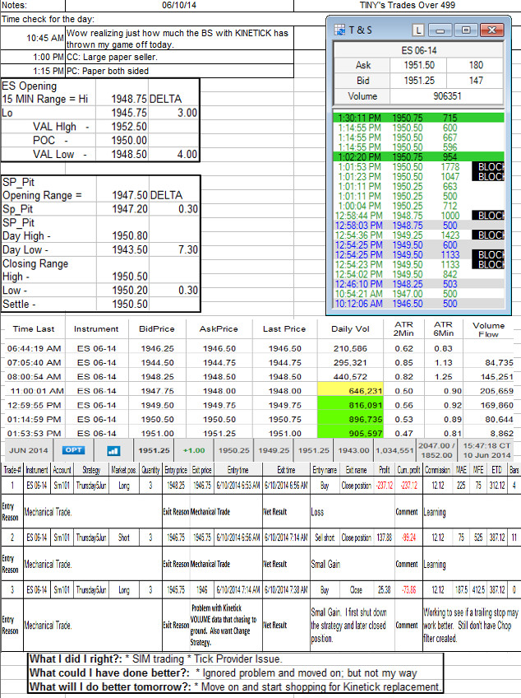521x698 pixels.
Task: Click the Trade-# column header
Action: pos(12,470)
